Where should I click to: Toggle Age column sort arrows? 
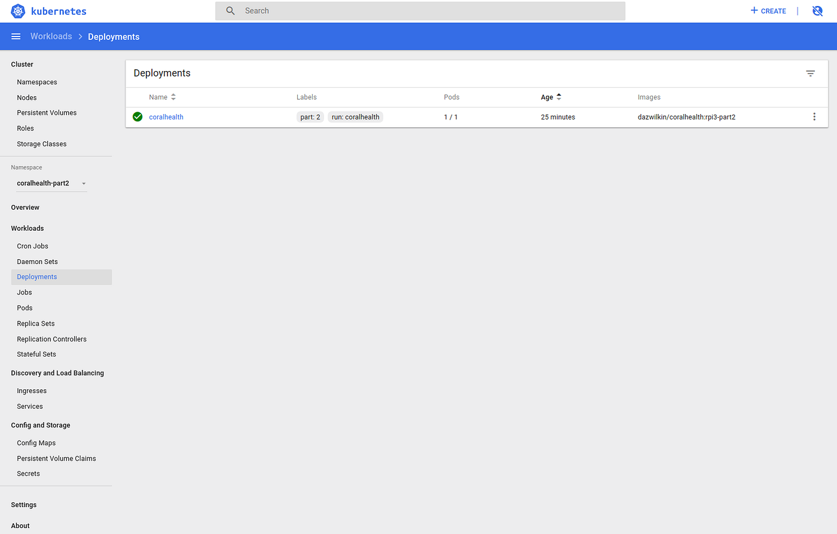pyautogui.click(x=559, y=97)
